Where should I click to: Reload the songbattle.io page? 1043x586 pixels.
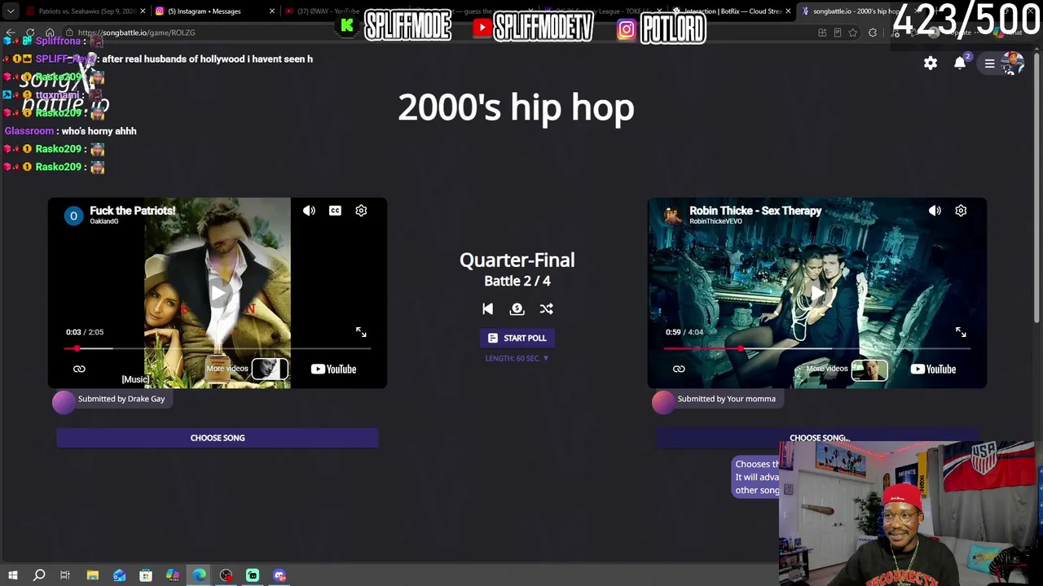(30, 33)
